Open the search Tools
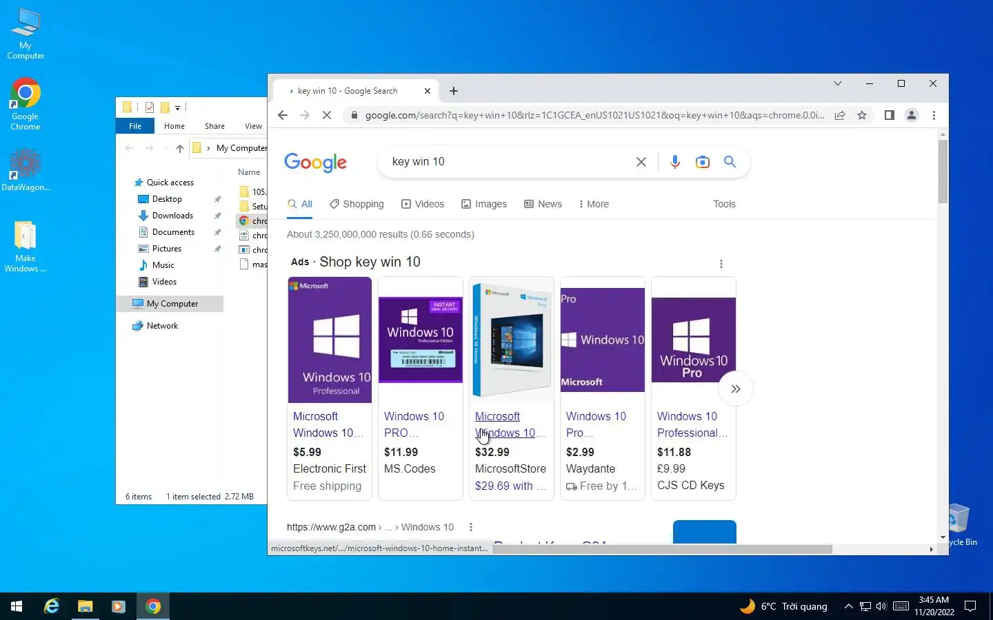This screenshot has width=993, height=620. (x=724, y=204)
